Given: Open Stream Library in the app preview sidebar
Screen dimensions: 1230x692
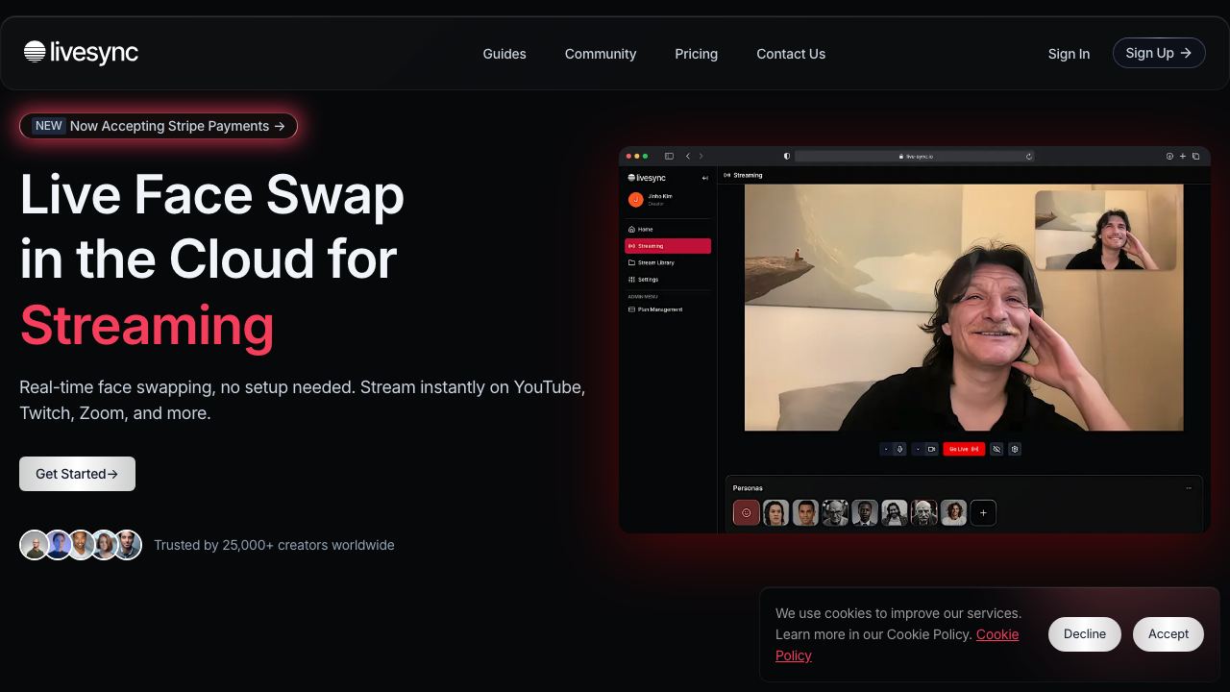Looking at the screenshot, I should (668, 262).
